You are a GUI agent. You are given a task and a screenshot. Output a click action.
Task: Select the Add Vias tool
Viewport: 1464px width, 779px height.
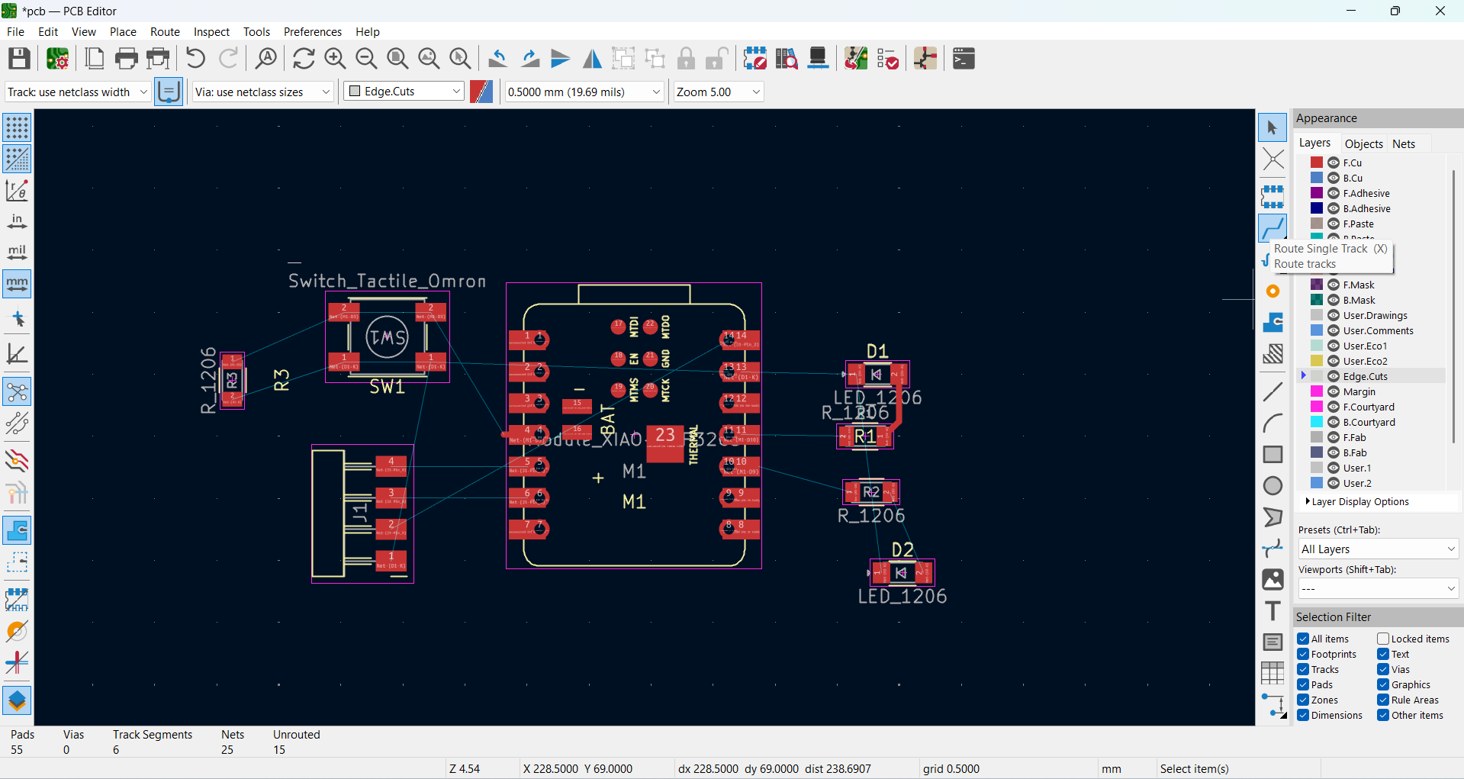pos(1273,291)
